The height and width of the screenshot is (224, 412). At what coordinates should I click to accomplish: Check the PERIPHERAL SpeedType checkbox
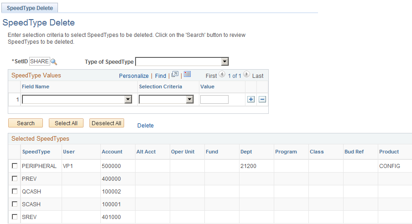click(15, 166)
